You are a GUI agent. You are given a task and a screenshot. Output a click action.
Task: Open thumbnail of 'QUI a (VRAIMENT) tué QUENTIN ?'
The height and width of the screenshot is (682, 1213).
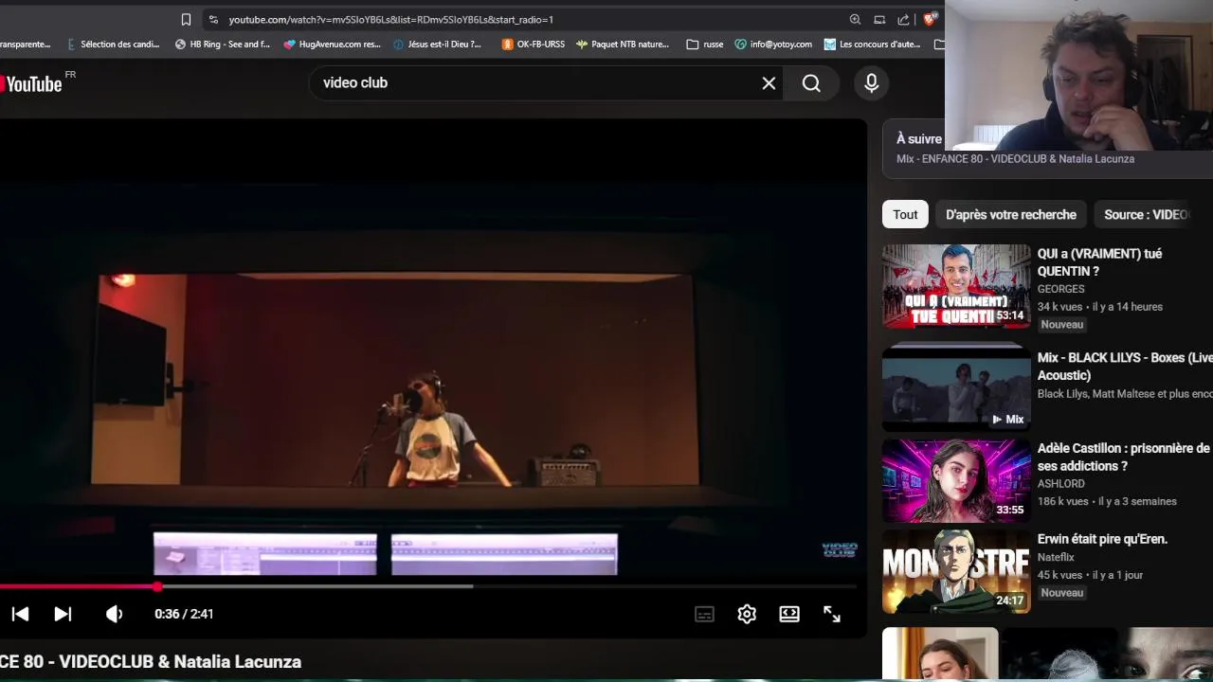tap(956, 286)
